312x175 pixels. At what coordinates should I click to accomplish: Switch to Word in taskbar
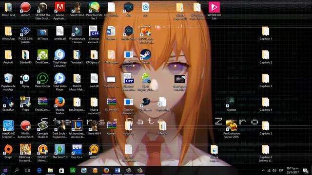click(x=117, y=171)
